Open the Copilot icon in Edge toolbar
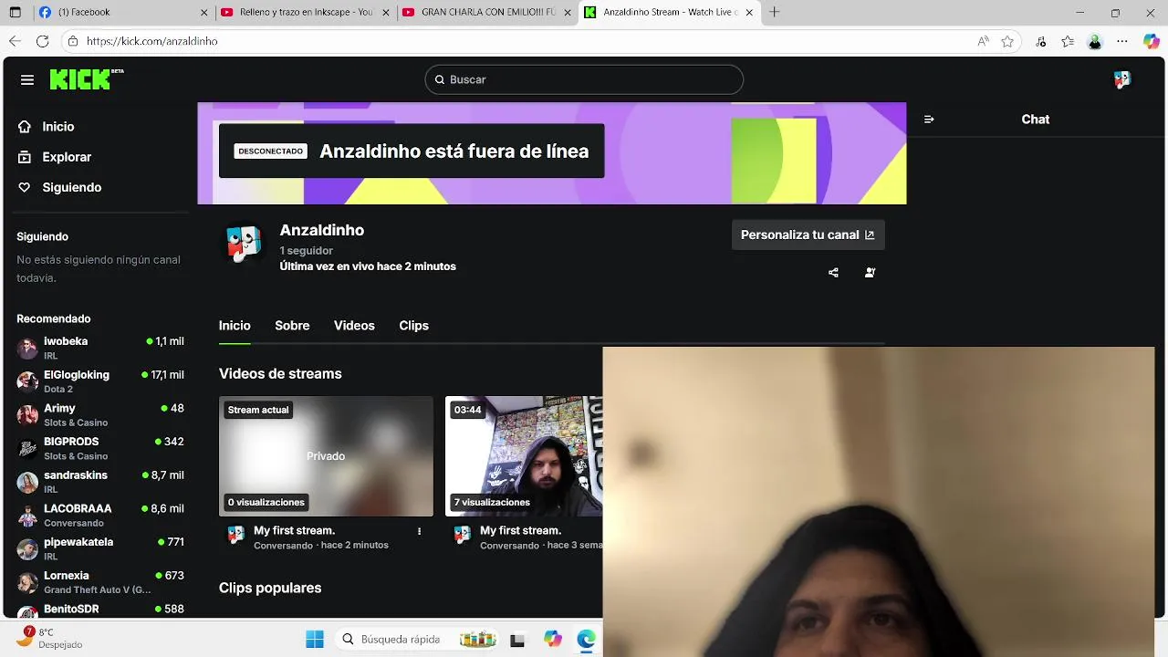 coord(1152,41)
